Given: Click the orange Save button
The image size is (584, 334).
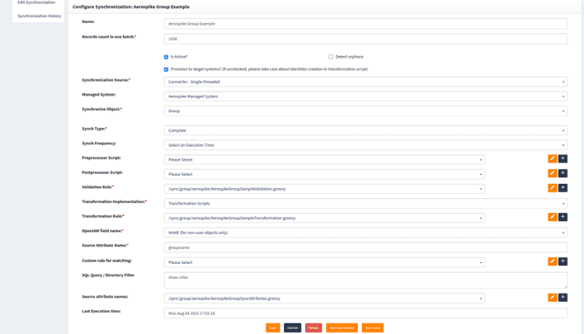Looking at the screenshot, I should [273, 327].
